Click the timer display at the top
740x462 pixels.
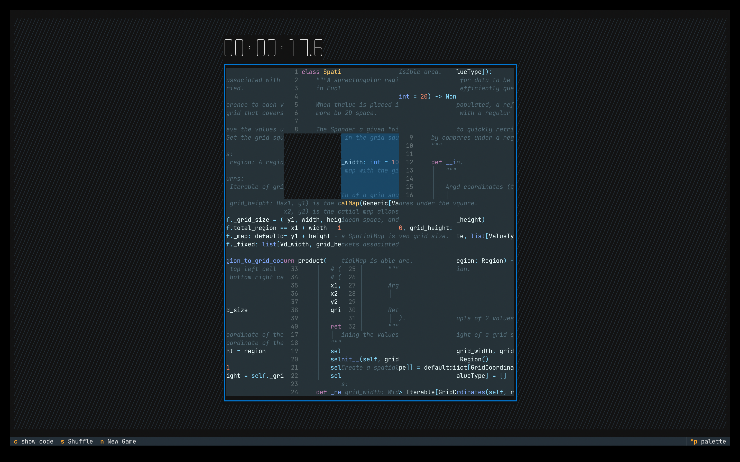point(273,47)
